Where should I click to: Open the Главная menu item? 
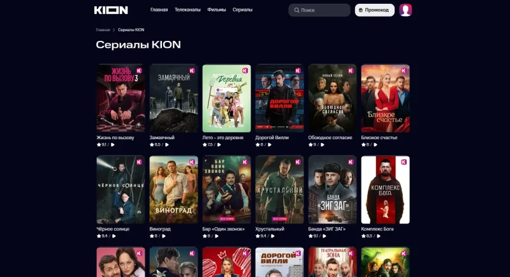(159, 10)
